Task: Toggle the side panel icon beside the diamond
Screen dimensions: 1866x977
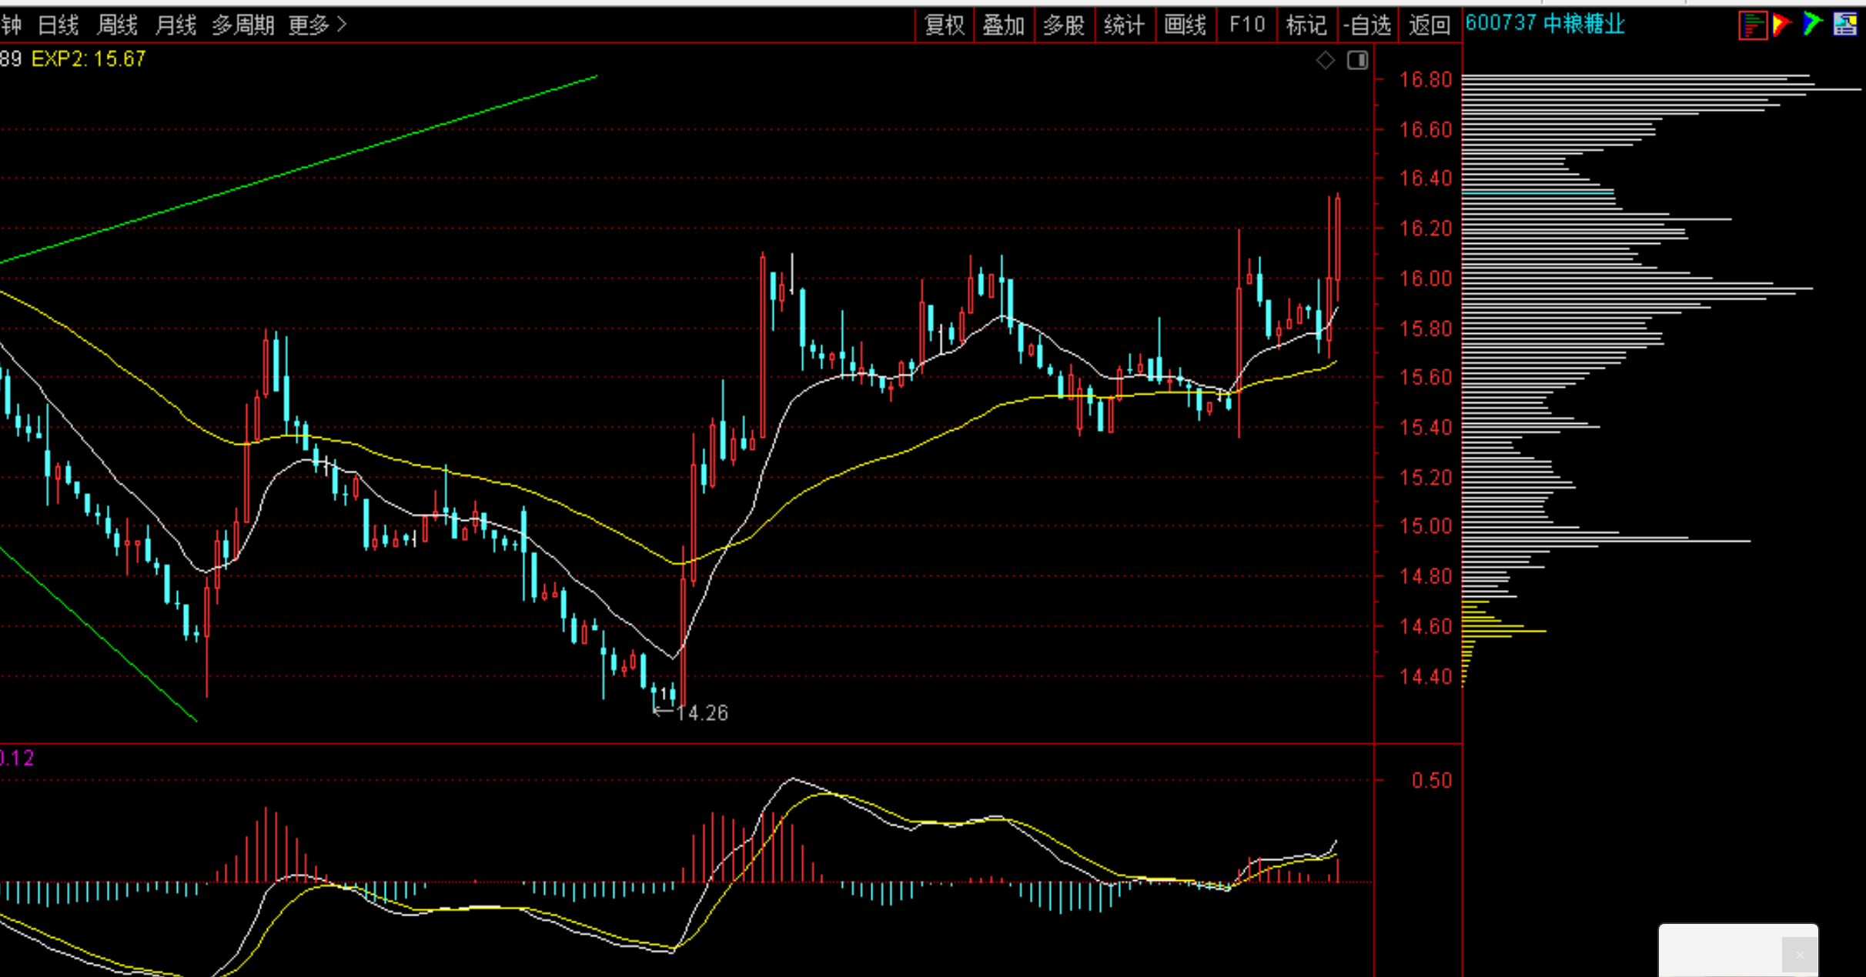Action: pos(1357,60)
